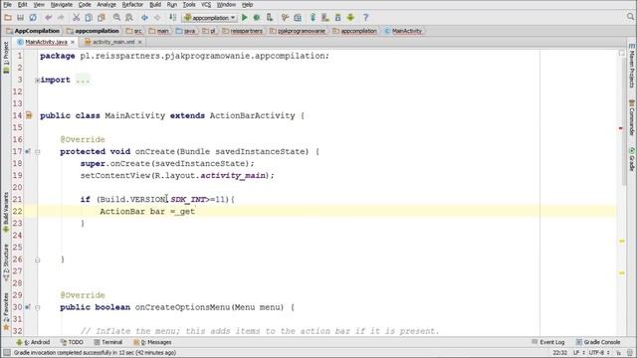Open the Analyze menu

click(106, 5)
